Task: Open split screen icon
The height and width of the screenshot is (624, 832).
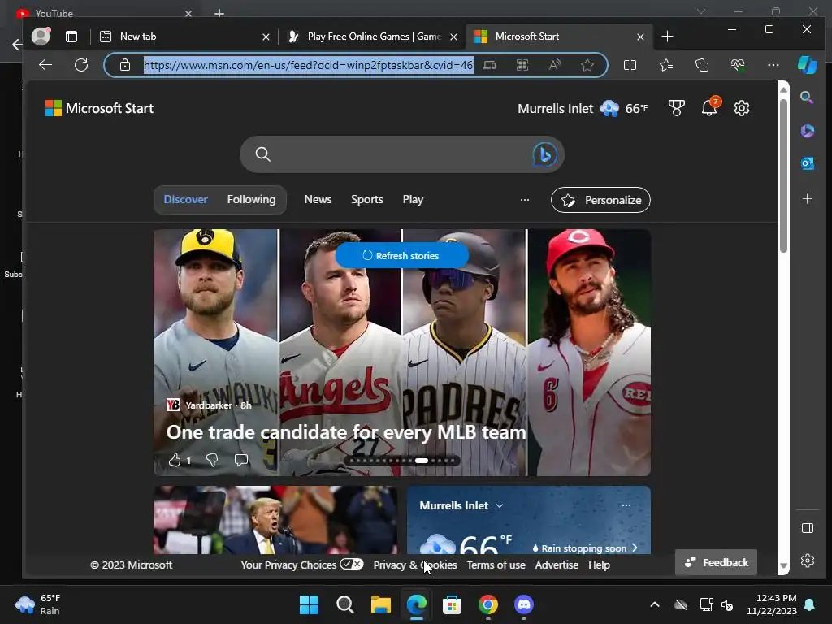Action: (x=630, y=65)
